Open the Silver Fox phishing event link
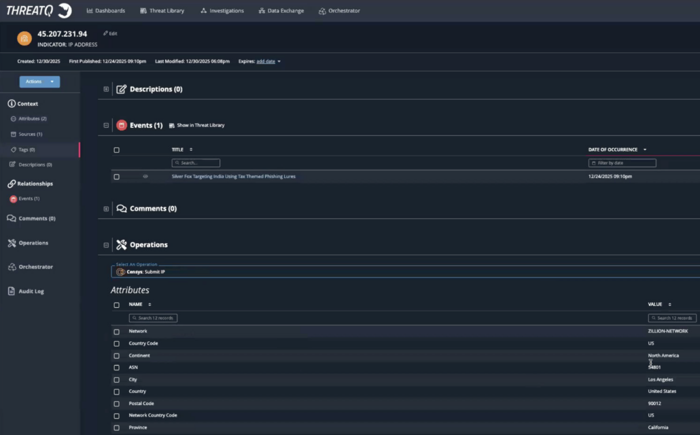The height and width of the screenshot is (435, 700). click(x=233, y=177)
